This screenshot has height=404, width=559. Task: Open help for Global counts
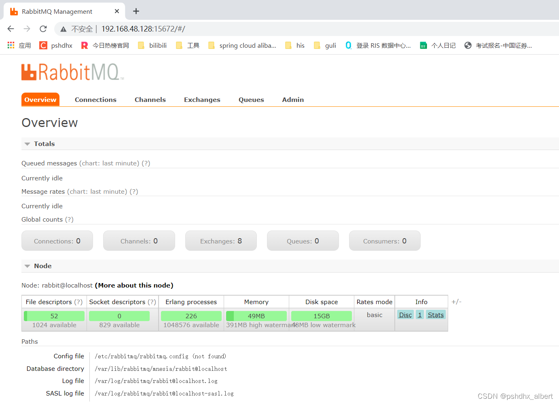[69, 220]
